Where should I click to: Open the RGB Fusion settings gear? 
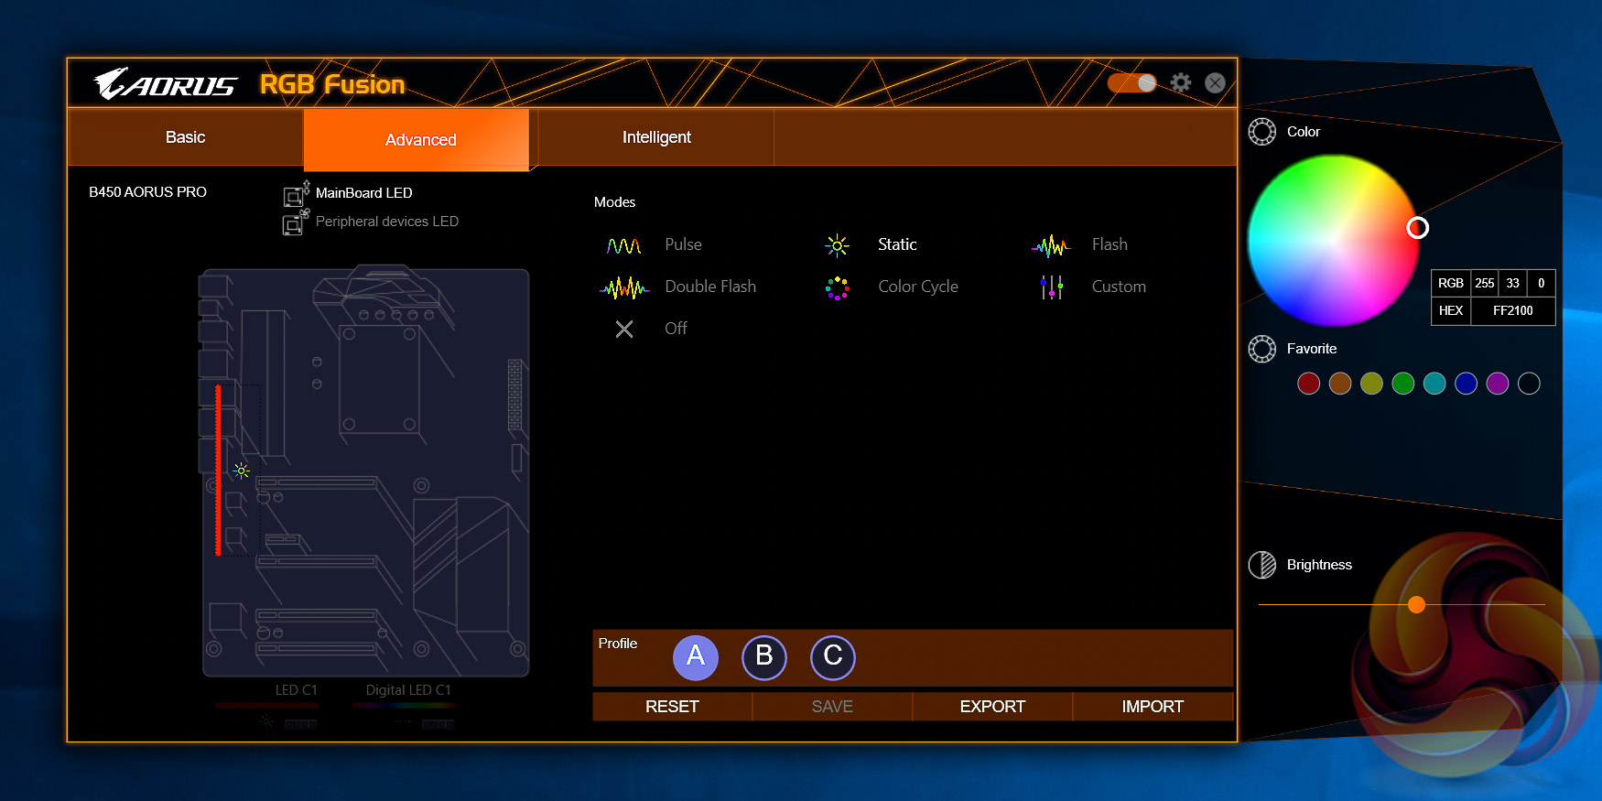pos(1181,82)
